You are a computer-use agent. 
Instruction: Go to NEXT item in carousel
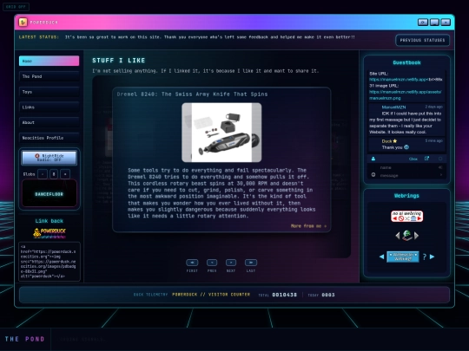[x=231, y=263]
